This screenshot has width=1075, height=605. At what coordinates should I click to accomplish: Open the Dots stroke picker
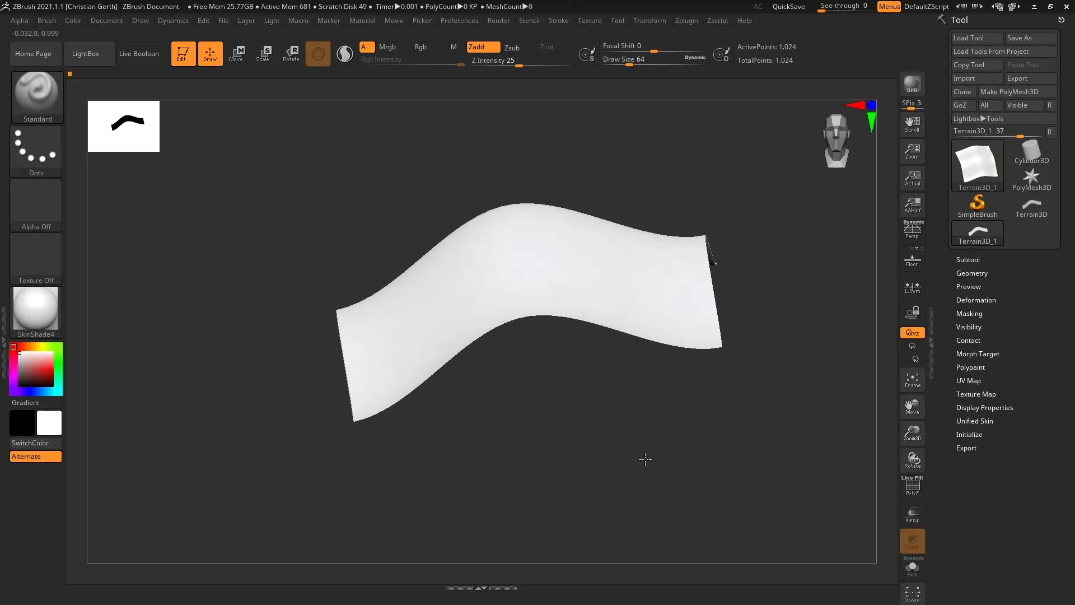pos(36,151)
